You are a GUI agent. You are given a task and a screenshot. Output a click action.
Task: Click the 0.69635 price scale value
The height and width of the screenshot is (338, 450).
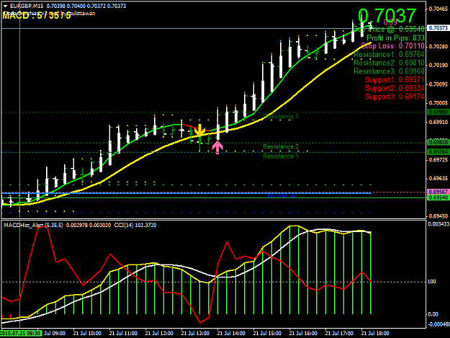click(438, 178)
